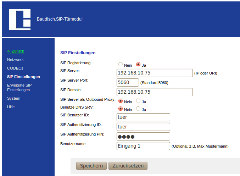This screenshot has width=240, height=176.
Task: Click the SIP Authentifizierung PIN field
Action: (143, 137)
